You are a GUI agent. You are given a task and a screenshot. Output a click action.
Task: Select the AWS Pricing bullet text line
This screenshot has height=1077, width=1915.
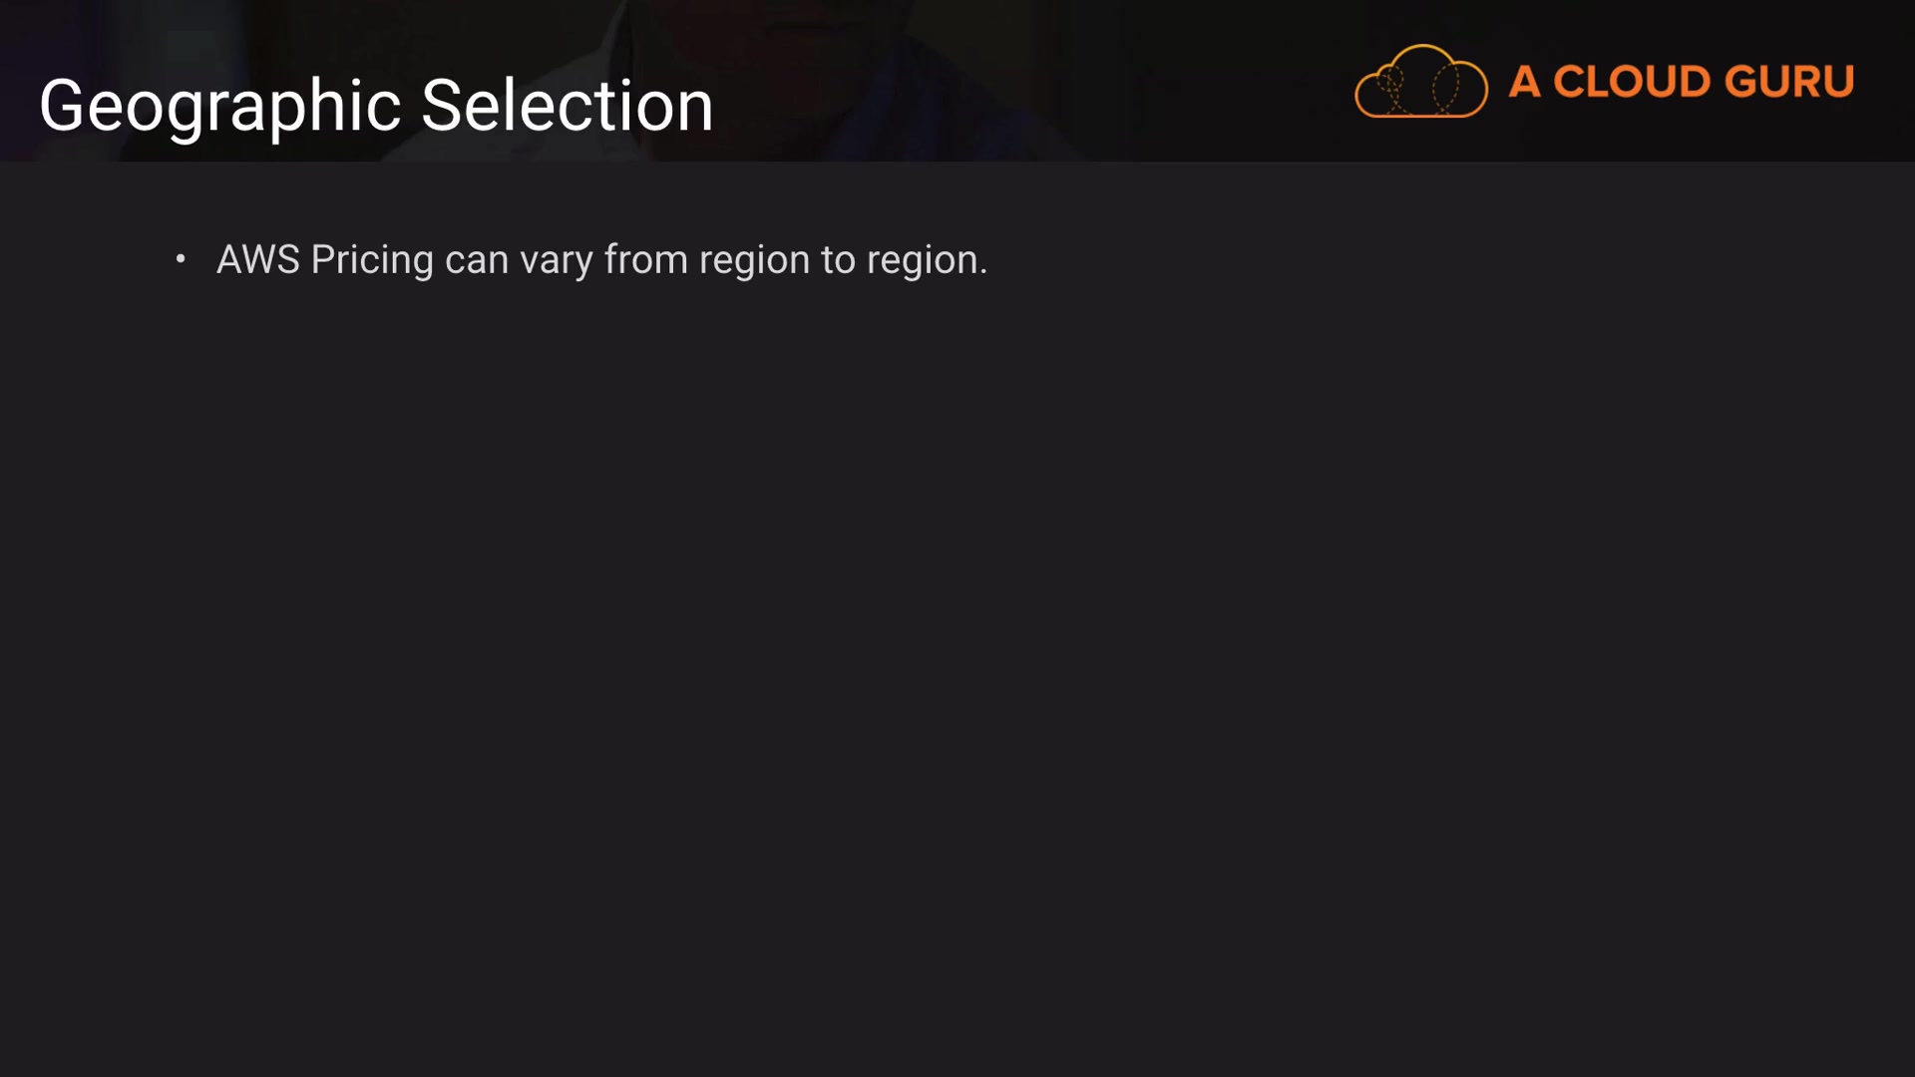pyautogui.click(x=601, y=259)
